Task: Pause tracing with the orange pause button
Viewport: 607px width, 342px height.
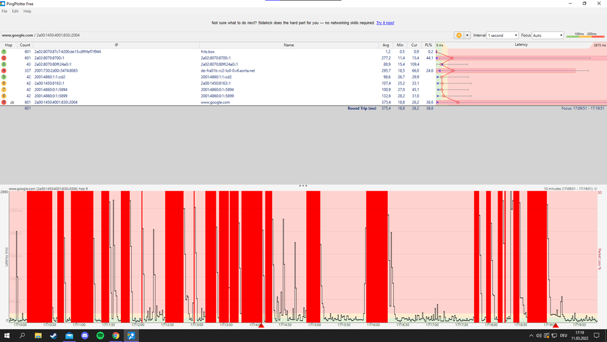Action: 459,35
